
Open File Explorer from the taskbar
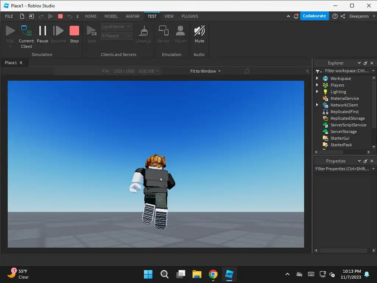(197, 274)
